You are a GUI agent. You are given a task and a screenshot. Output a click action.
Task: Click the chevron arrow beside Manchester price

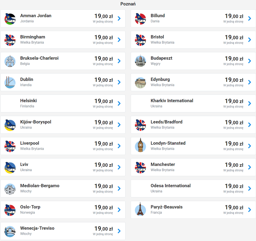point(250,167)
